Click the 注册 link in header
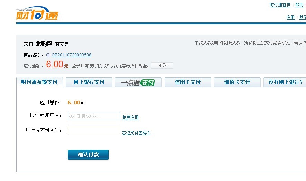 tap(290, 17)
